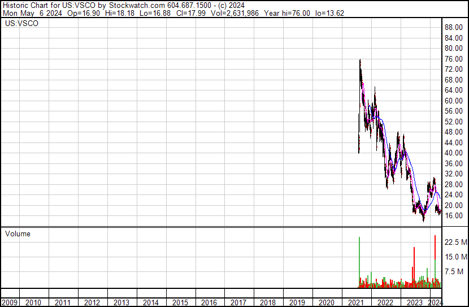
Task: Click the 68.00 price axis label
Action: [454, 80]
